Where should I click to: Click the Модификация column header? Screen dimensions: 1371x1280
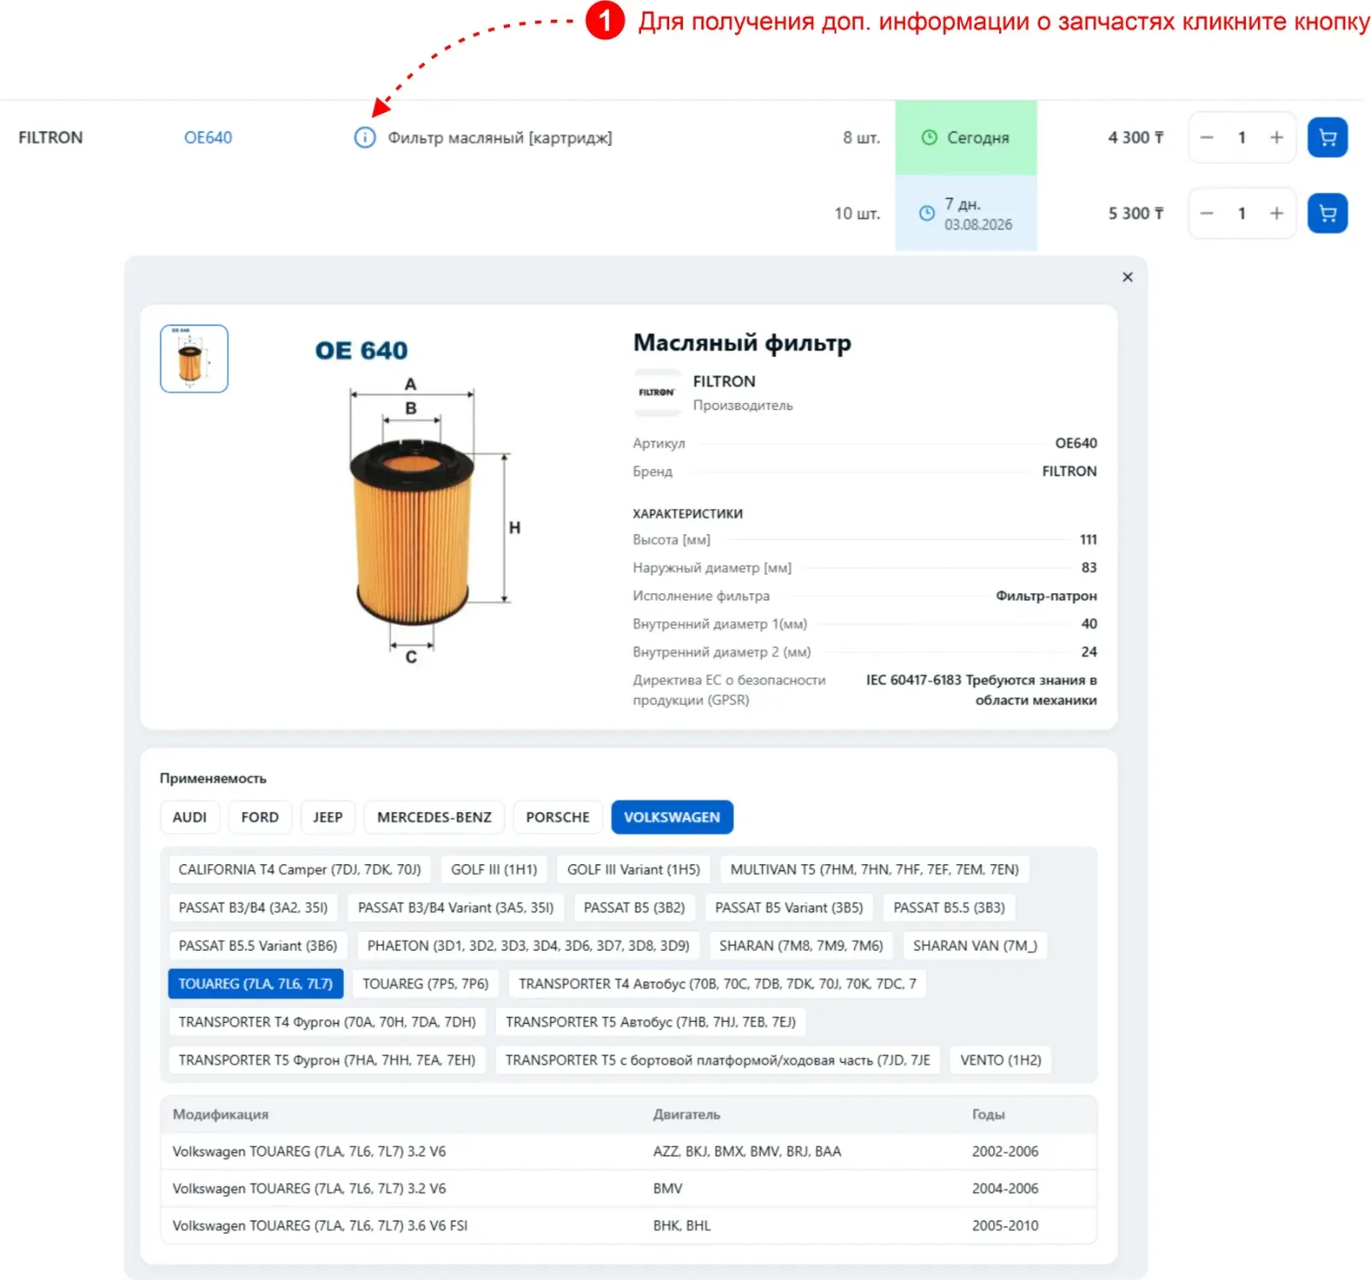coord(220,1114)
